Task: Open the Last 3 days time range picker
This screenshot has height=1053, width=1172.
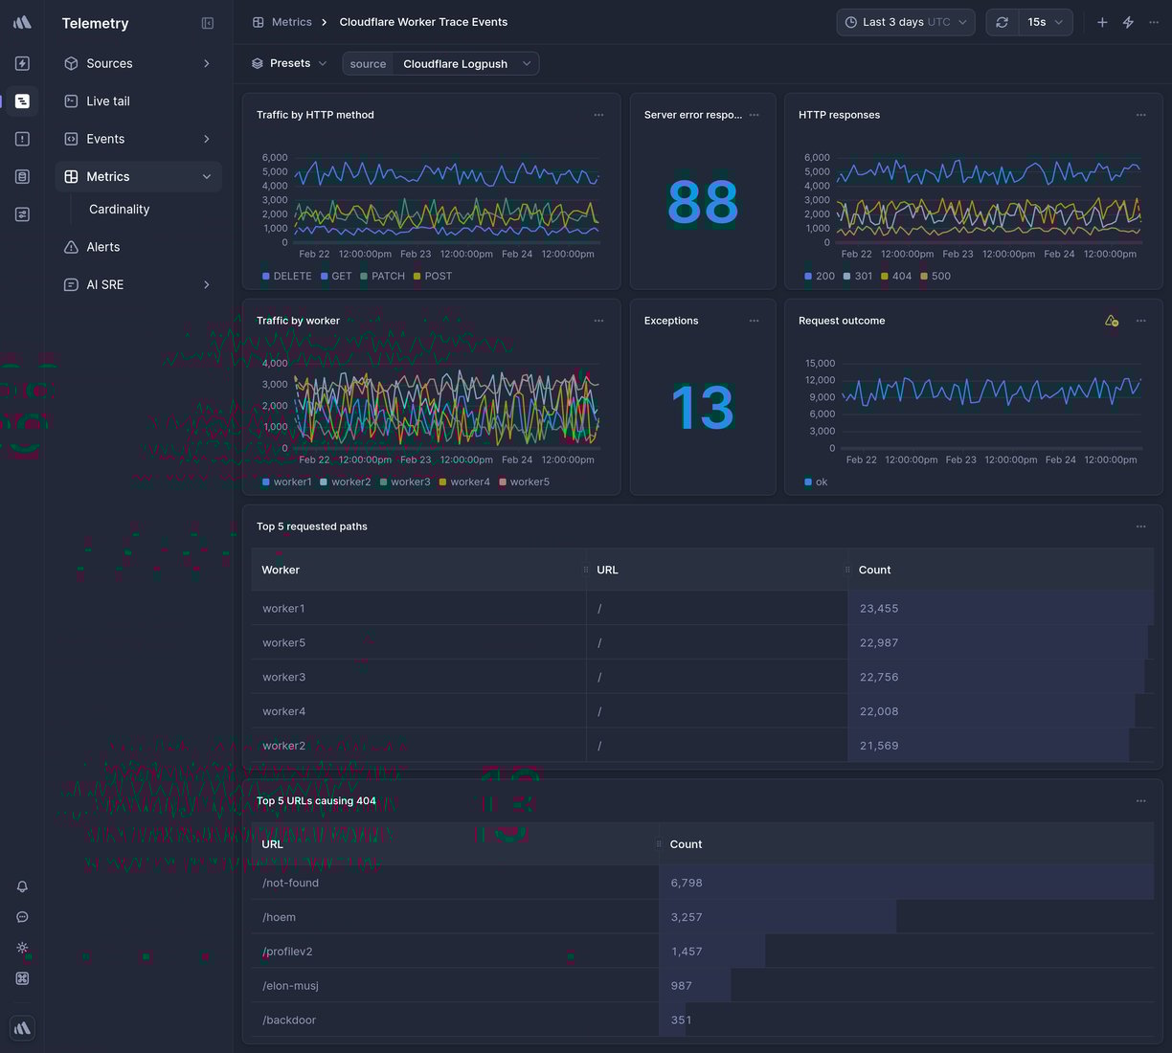Action: click(x=904, y=21)
